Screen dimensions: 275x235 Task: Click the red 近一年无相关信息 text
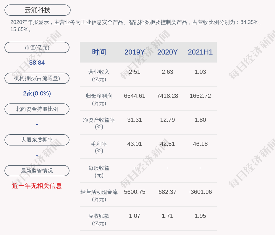coord(37,186)
